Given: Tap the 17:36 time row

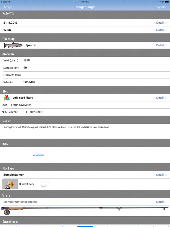Looking at the screenshot, I should [x=85, y=30].
